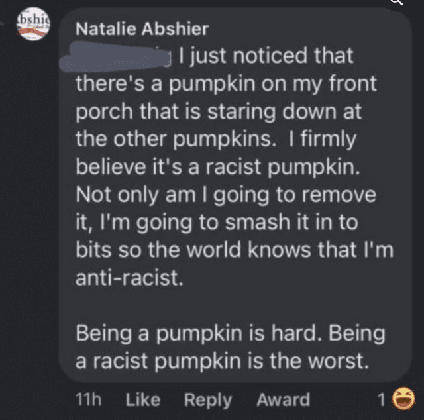The image size is (424, 420).
Task: Click the line "I just noticed that"
Action: [265, 57]
